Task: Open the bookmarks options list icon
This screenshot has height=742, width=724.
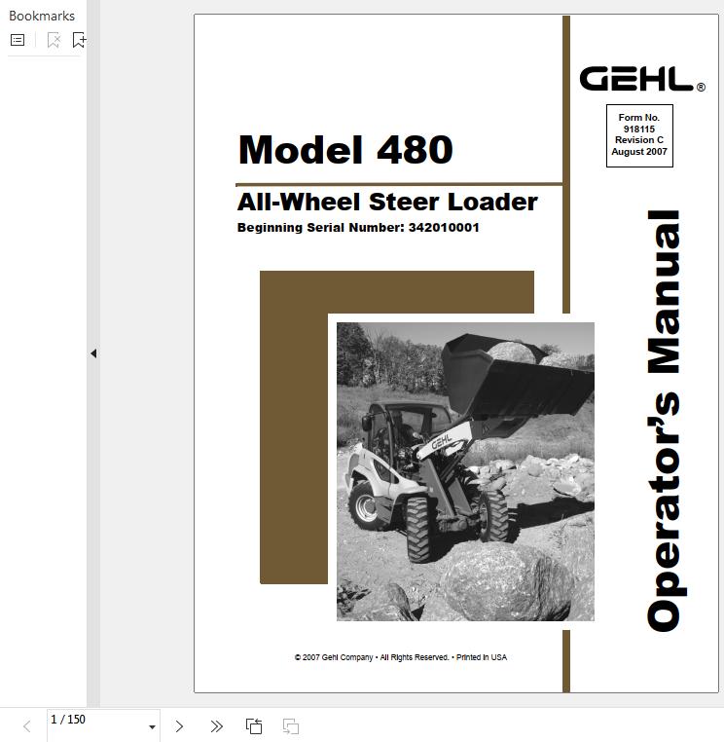Action: [x=18, y=40]
